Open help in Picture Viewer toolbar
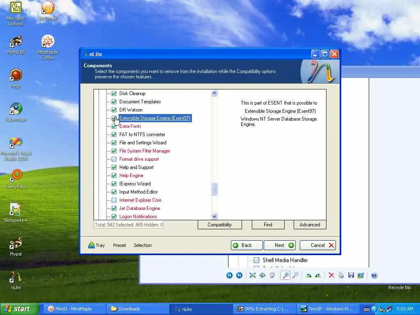This screenshot has height=315, width=420. [374, 275]
